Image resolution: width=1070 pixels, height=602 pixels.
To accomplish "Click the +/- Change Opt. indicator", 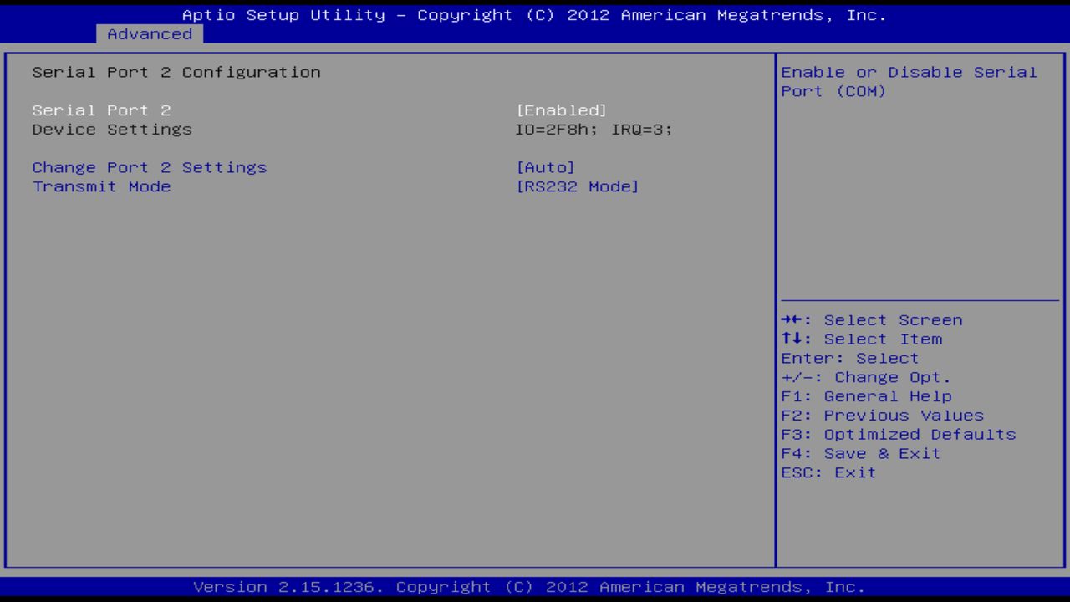I will click(864, 377).
